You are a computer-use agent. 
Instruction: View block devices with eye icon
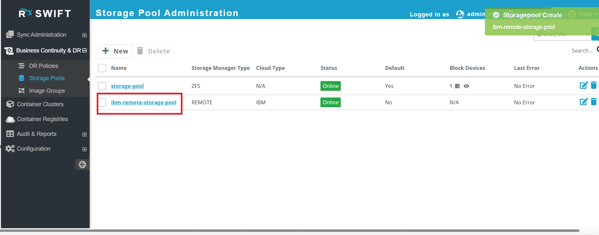point(466,86)
